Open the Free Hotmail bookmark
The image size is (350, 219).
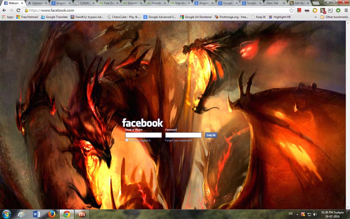pos(27,17)
